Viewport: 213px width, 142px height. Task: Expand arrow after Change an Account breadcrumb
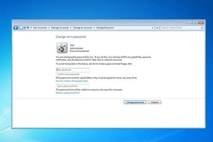tap(94, 28)
